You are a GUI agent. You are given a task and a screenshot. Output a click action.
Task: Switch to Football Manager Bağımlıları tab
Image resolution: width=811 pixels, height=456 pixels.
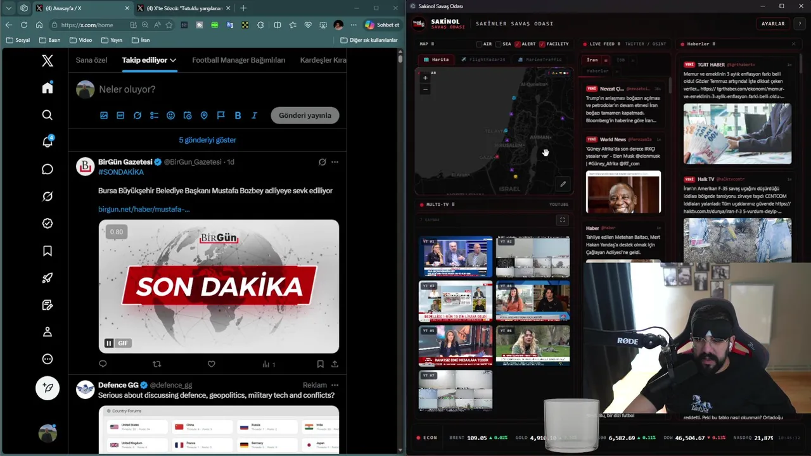(x=239, y=60)
